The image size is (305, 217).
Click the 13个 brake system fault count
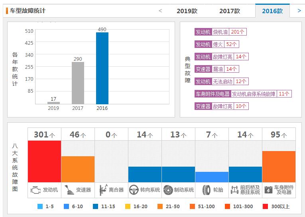[178, 135]
